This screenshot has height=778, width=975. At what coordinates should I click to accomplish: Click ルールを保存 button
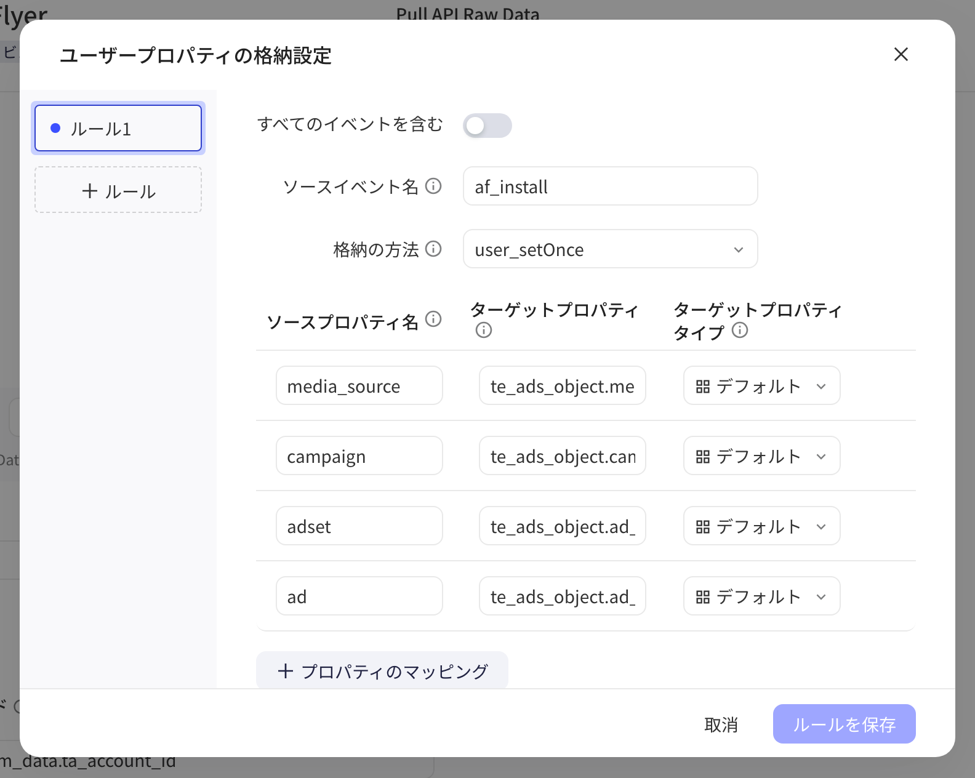click(844, 724)
